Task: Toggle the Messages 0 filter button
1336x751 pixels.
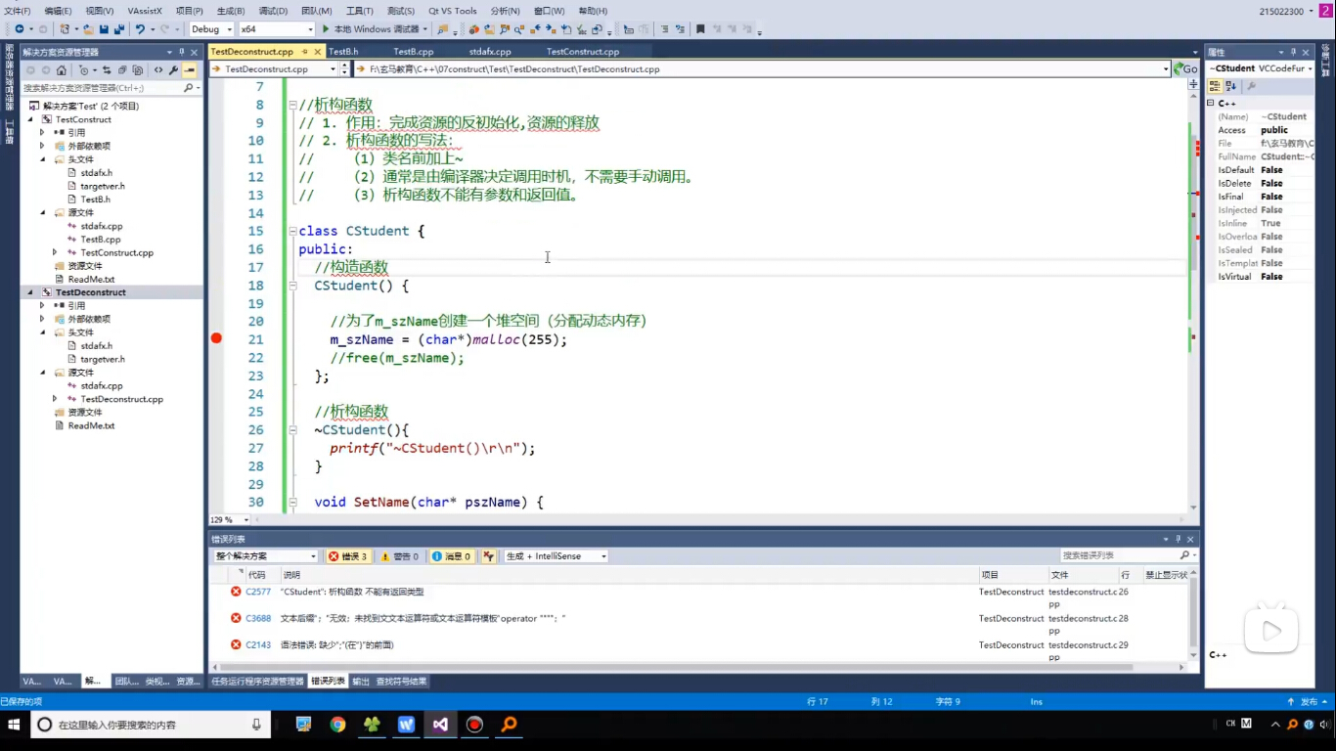Action: (451, 556)
